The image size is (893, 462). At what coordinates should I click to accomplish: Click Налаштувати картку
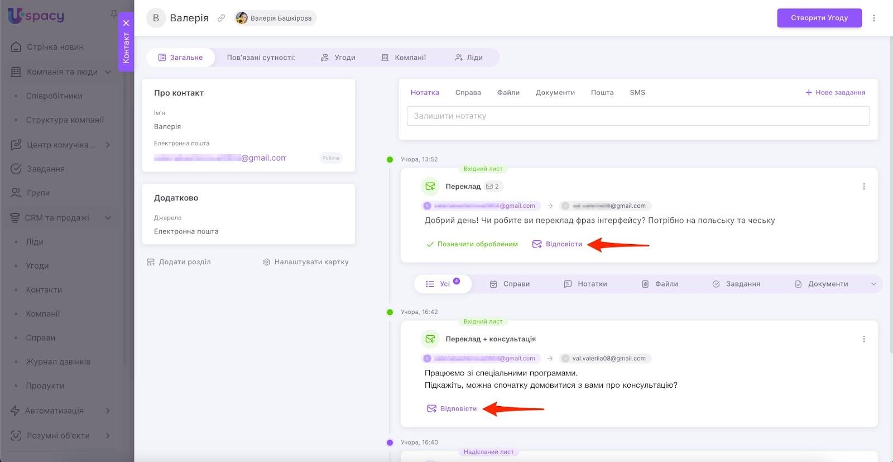click(x=305, y=262)
